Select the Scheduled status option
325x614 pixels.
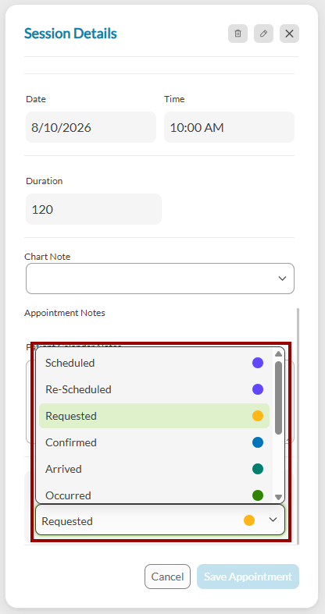pos(154,363)
